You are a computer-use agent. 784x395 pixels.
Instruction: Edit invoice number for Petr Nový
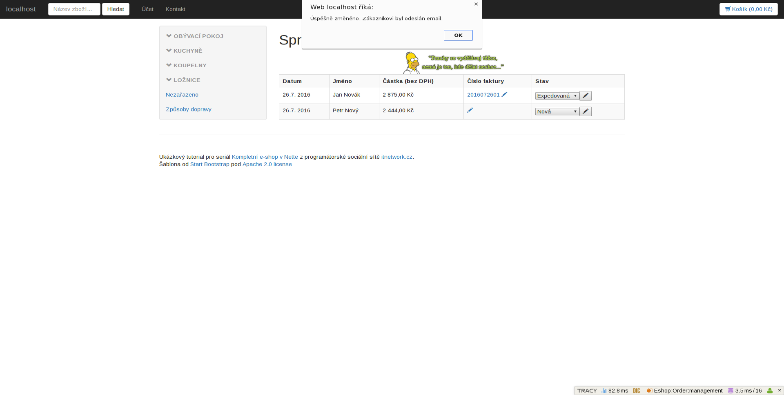pyautogui.click(x=470, y=110)
